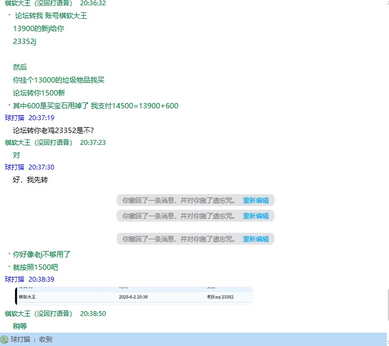Viewport: 389px width, 346px height.
Task: Select the message 好，我先转
Action: coord(31,180)
